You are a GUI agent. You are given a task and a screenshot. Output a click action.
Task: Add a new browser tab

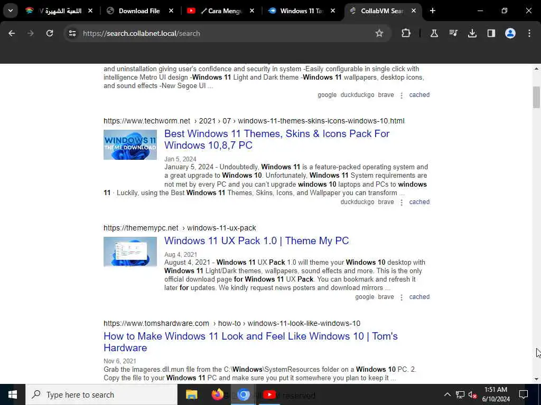click(x=433, y=11)
